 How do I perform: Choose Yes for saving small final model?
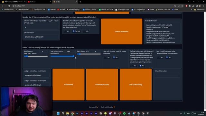tap(160, 57)
